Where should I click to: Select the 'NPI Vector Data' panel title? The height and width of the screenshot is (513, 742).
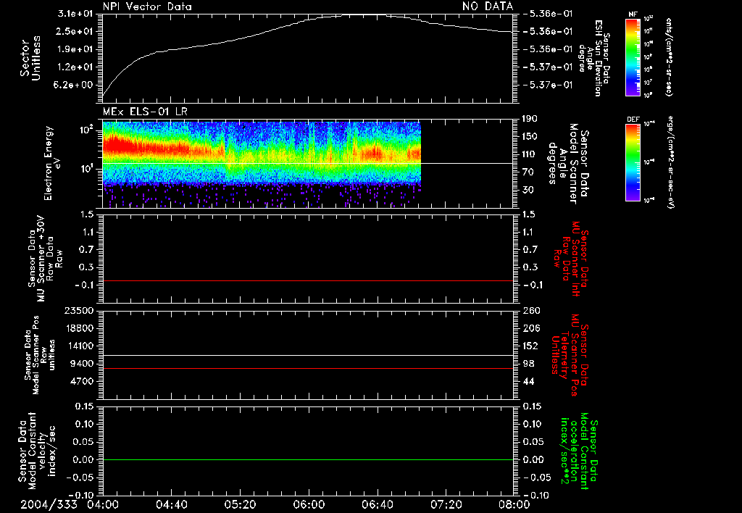point(147,7)
